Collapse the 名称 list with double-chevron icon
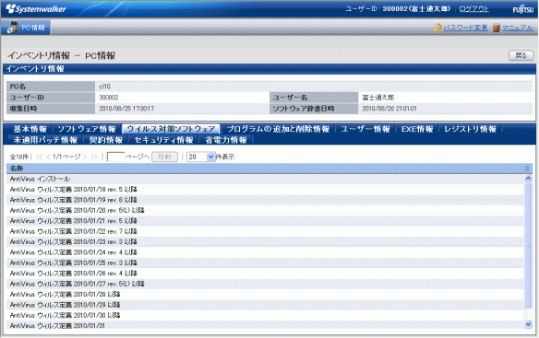Screen dimensions: 539x338 [x=527, y=169]
